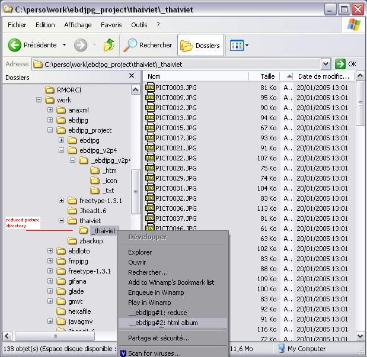Click the green OK go arrow
Viewport: 367px width, 357px height.
coord(340,64)
